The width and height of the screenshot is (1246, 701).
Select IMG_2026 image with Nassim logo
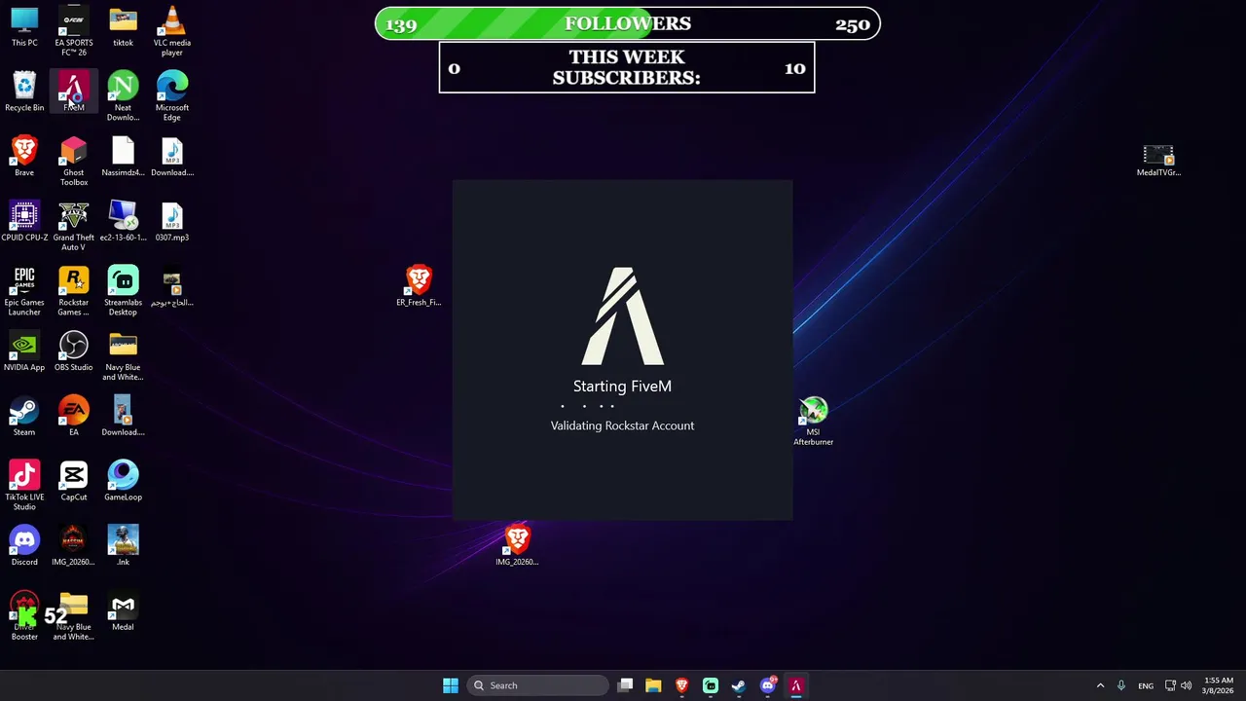pyautogui.click(x=74, y=546)
